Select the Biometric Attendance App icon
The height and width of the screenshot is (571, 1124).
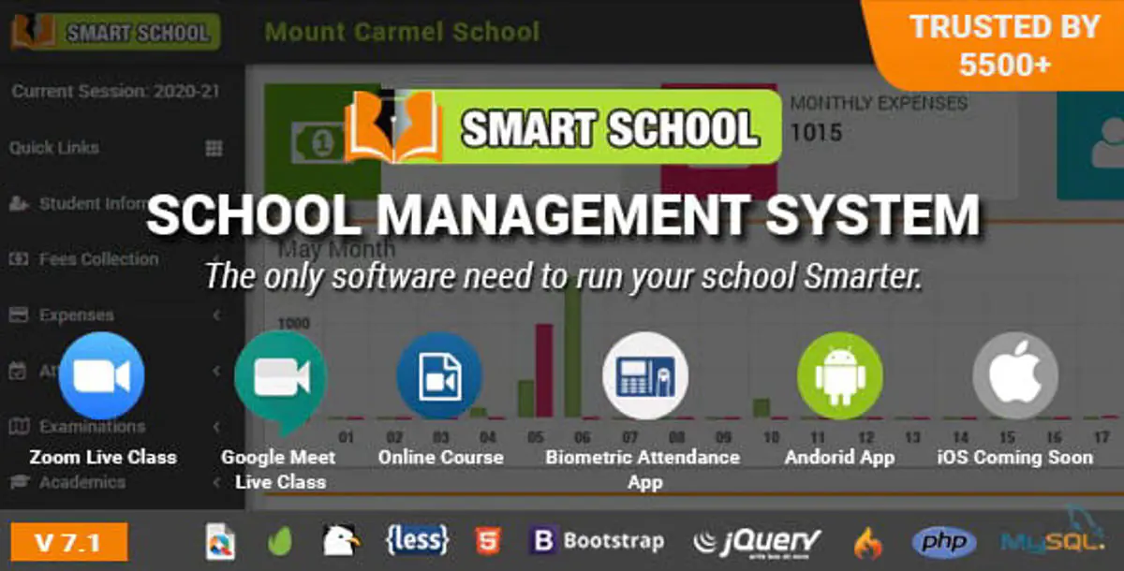tap(645, 375)
